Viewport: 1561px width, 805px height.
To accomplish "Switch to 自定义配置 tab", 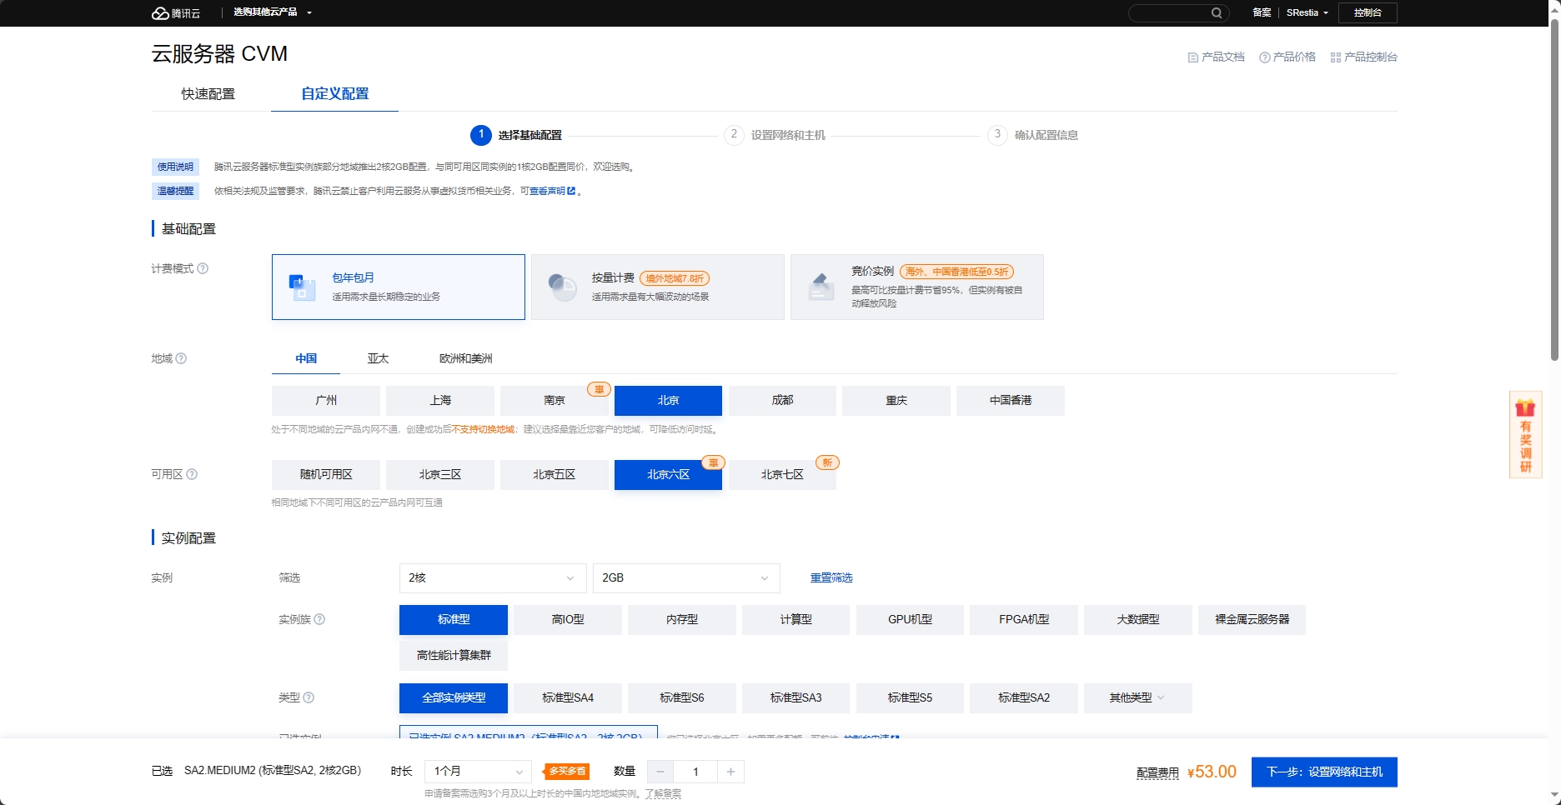I will (334, 94).
